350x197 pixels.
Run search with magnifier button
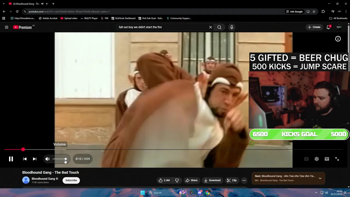tap(219, 27)
